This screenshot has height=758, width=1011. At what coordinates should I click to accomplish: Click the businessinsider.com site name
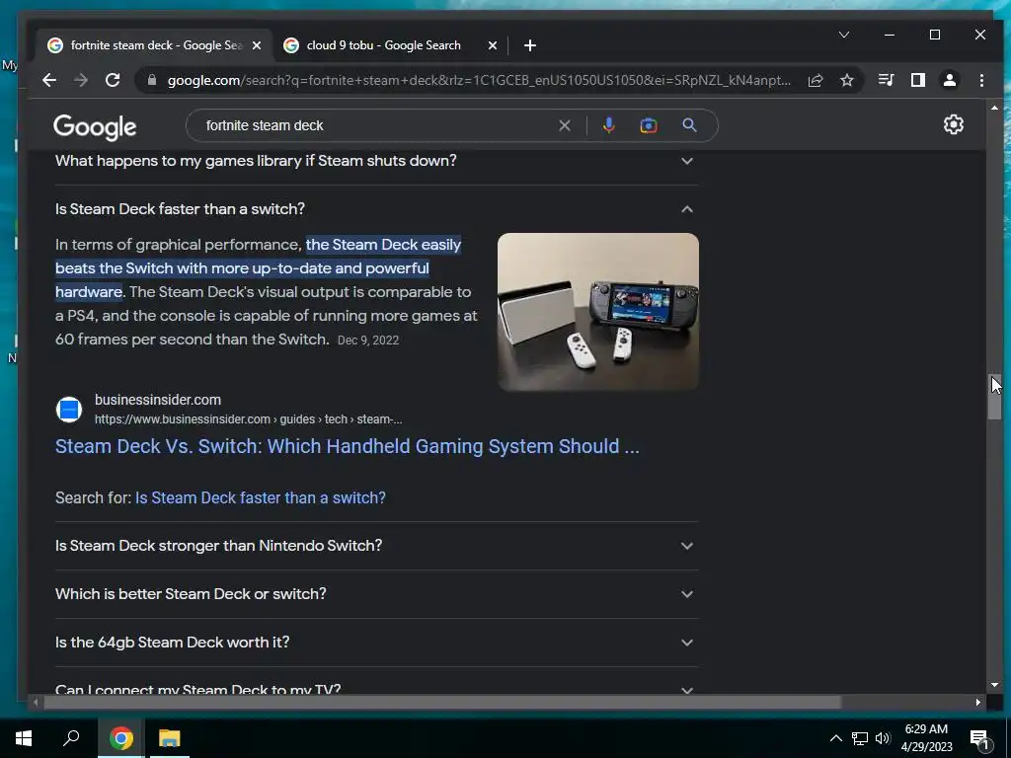[x=158, y=400]
